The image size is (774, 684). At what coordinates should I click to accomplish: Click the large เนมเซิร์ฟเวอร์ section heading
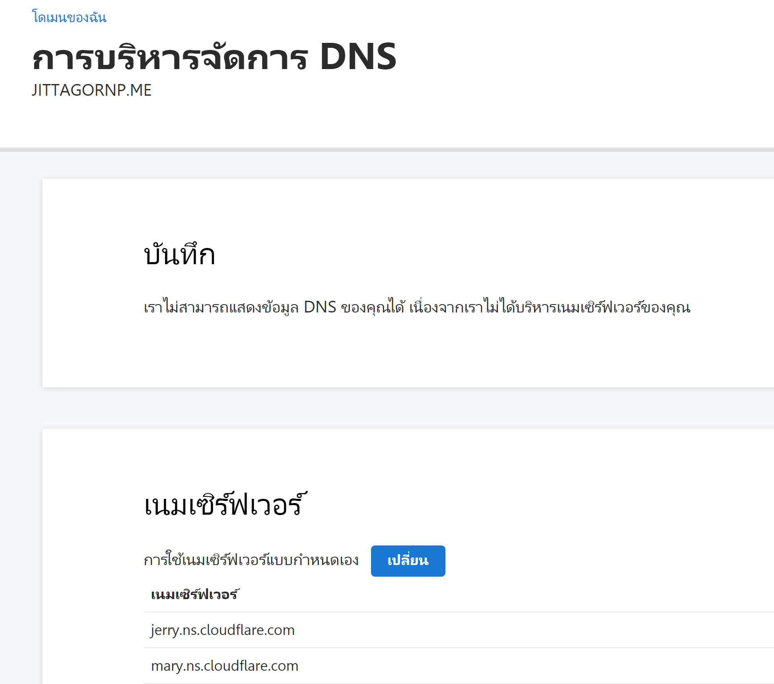click(225, 506)
